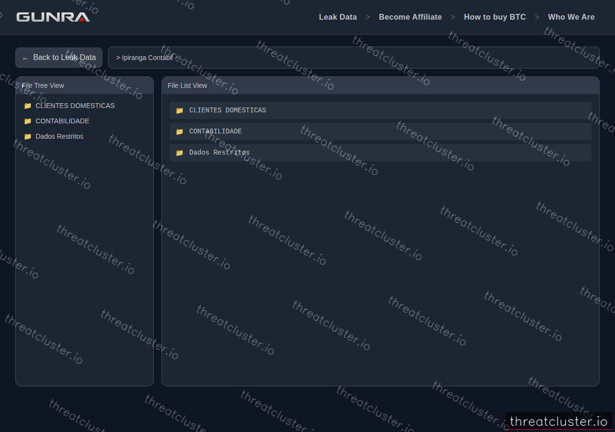Expand Dados Restritos in File Tree View
This screenshot has width=615, height=432.
[60, 136]
